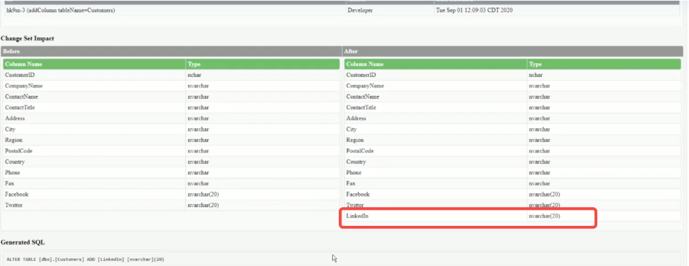Select the Developer author cell
The width and height of the screenshot is (689, 266).
coord(360,10)
